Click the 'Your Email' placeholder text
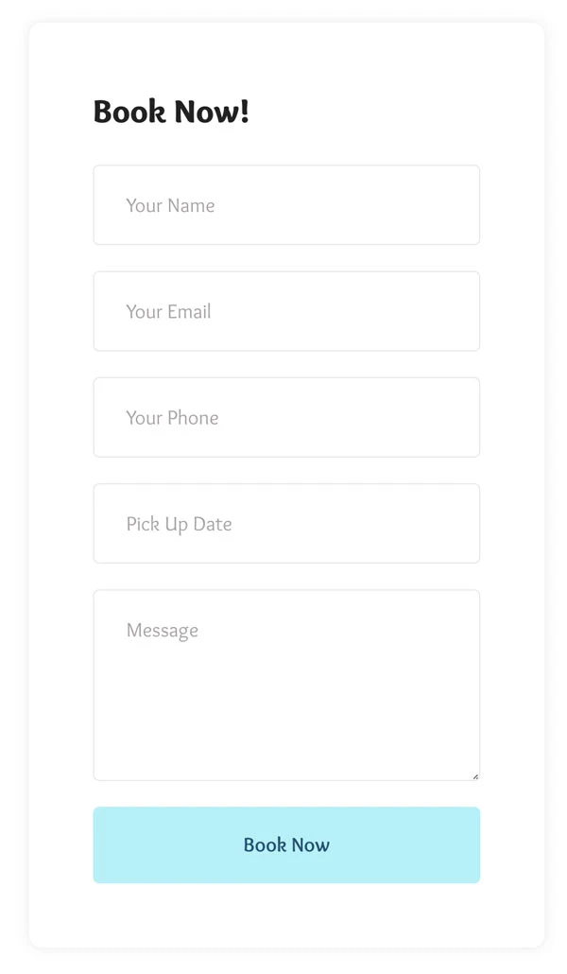The width and height of the screenshot is (567, 974). [168, 311]
